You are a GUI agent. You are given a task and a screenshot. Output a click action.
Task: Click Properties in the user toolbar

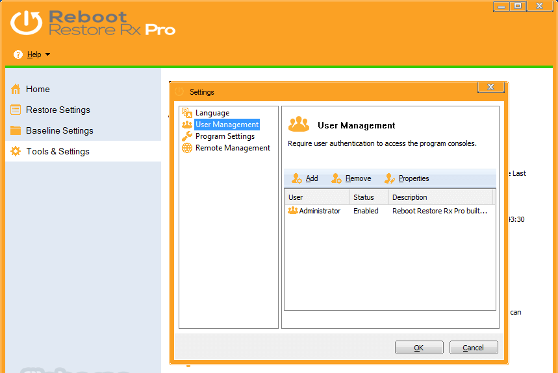pos(414,178)
